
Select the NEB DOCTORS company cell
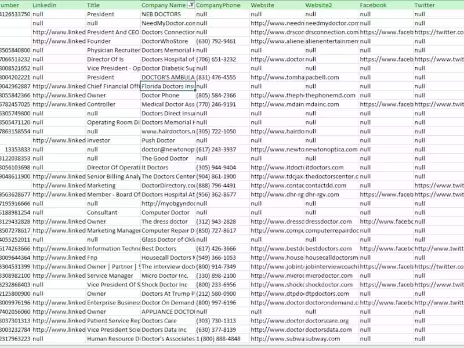(x=168, y=14)
